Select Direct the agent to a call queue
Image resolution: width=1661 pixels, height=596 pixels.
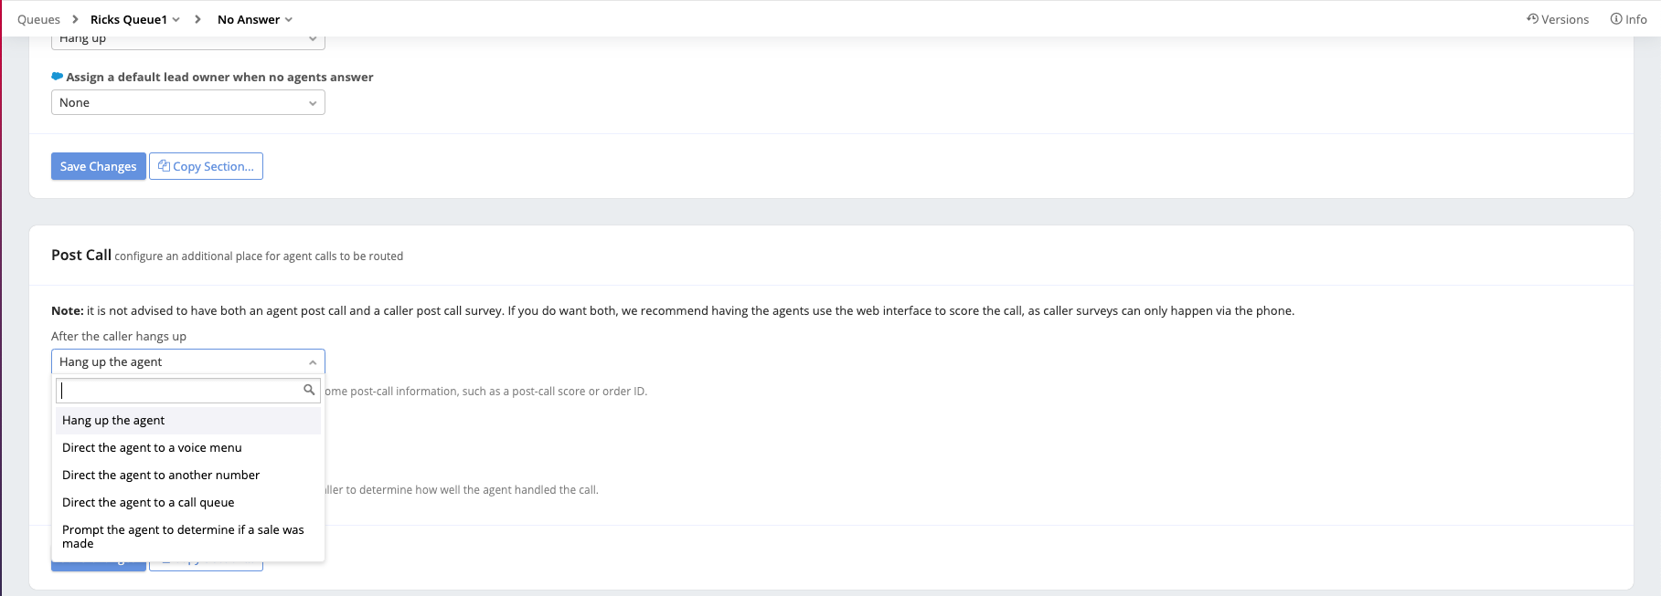click(148, 503)
